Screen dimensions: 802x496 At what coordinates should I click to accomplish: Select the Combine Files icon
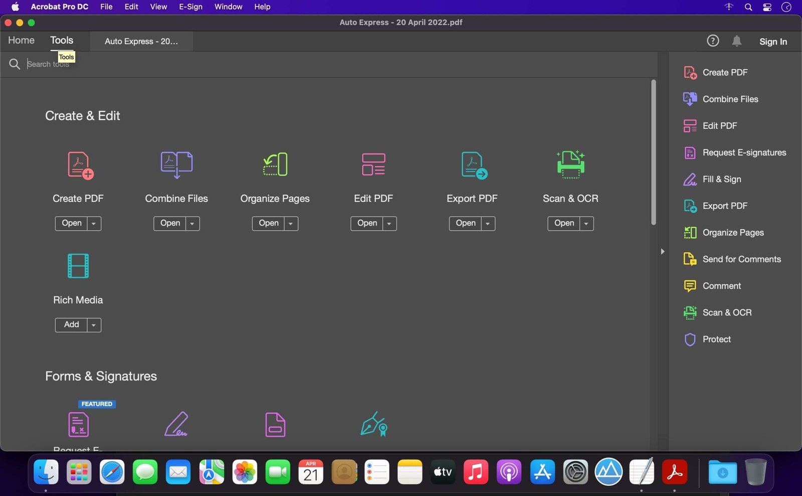tap(176, 164)
